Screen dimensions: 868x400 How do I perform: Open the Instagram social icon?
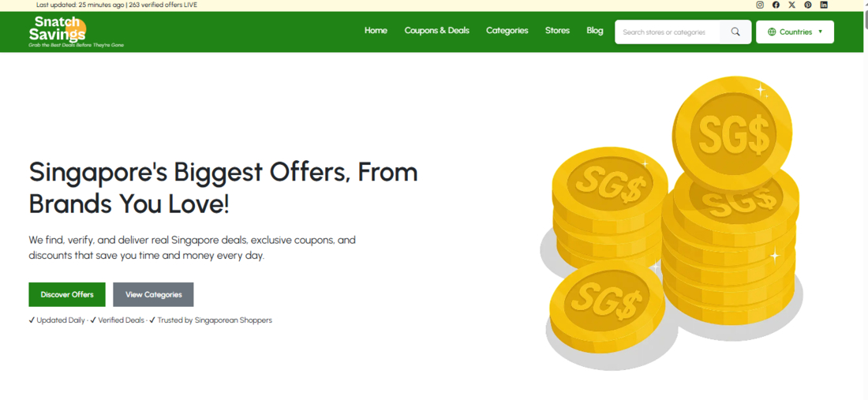[x=760, y=5]
